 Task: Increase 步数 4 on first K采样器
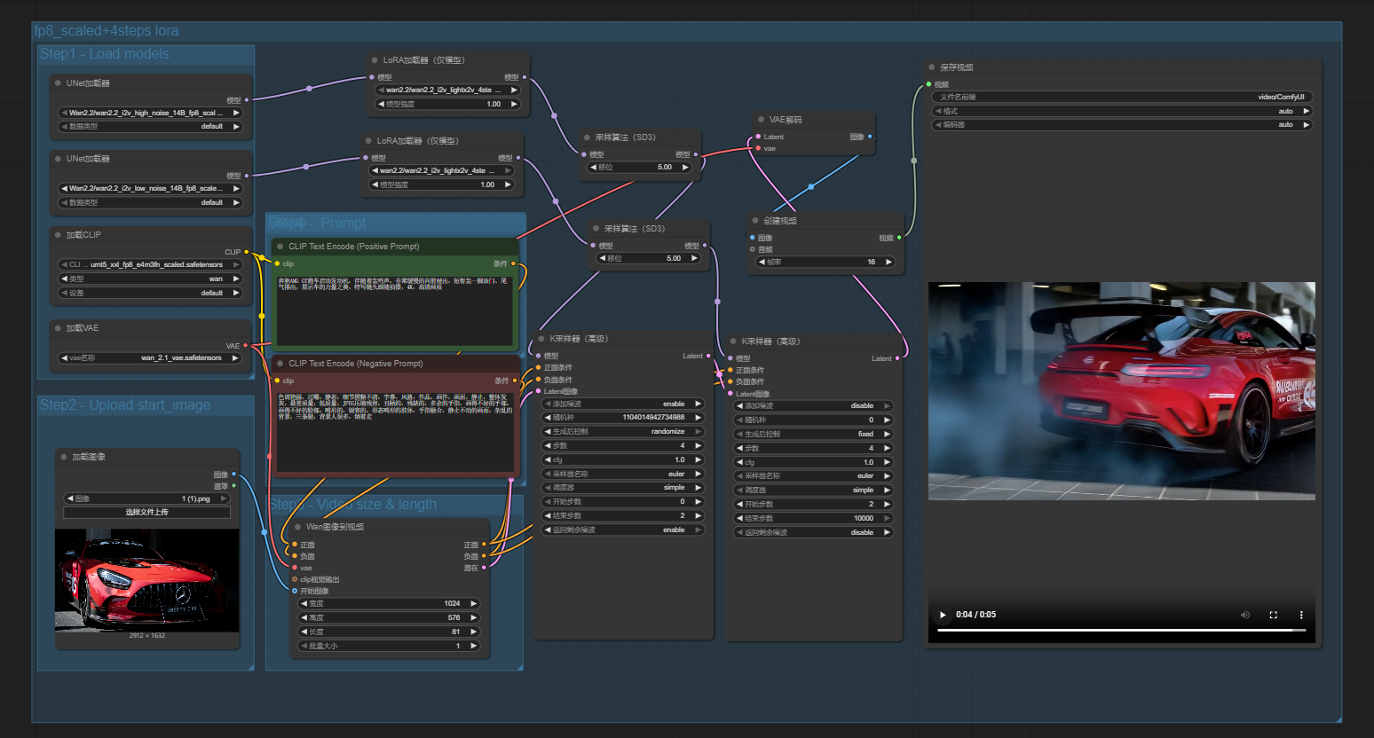coord(699,446)
